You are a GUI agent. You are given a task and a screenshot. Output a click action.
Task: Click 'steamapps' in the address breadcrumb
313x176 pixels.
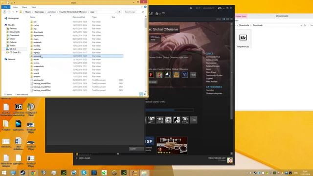(39, 12)
